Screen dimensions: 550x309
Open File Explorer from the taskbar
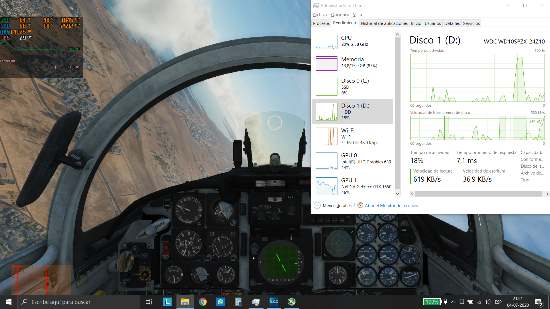[185, 302]
